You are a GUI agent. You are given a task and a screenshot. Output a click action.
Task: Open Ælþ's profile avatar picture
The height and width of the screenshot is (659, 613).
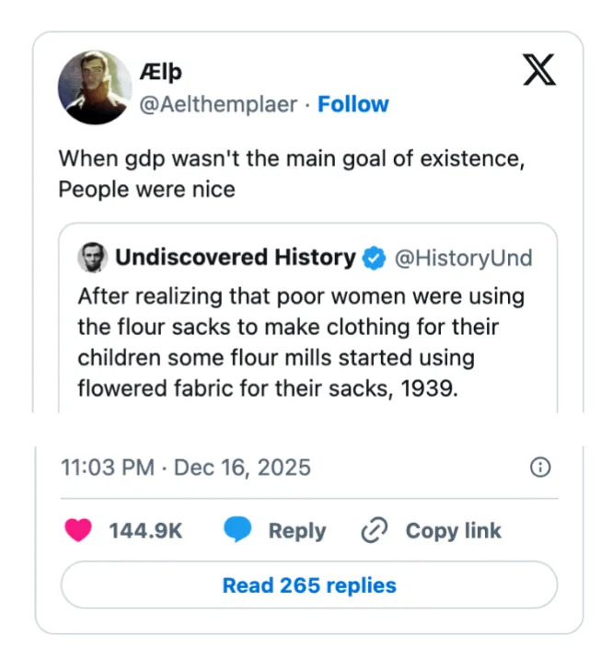(93, 87)
